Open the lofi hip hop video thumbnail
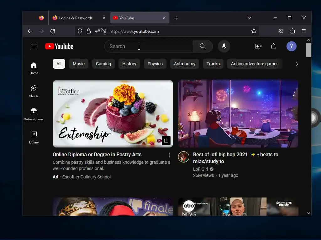 (x=238, y=114)
